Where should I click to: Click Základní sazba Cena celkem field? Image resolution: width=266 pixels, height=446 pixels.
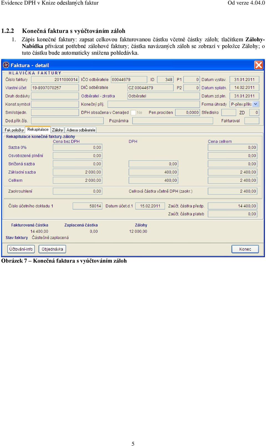pos(232,172)
